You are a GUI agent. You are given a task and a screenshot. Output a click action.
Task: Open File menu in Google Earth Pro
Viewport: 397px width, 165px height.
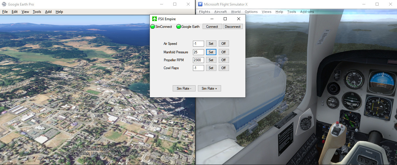[5, 12]
